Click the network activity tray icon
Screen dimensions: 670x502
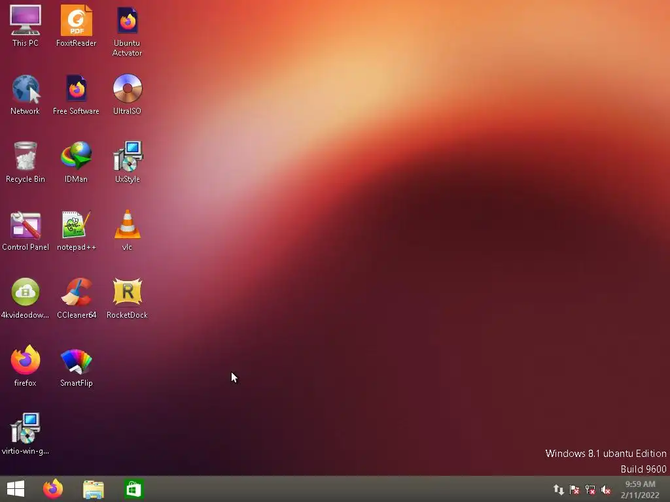tap(559, 490)
